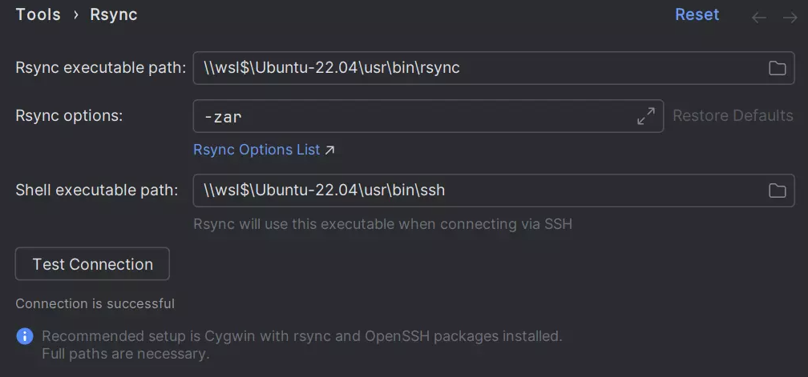Run Test Connection
808x377 pixels.
[92, 264]
